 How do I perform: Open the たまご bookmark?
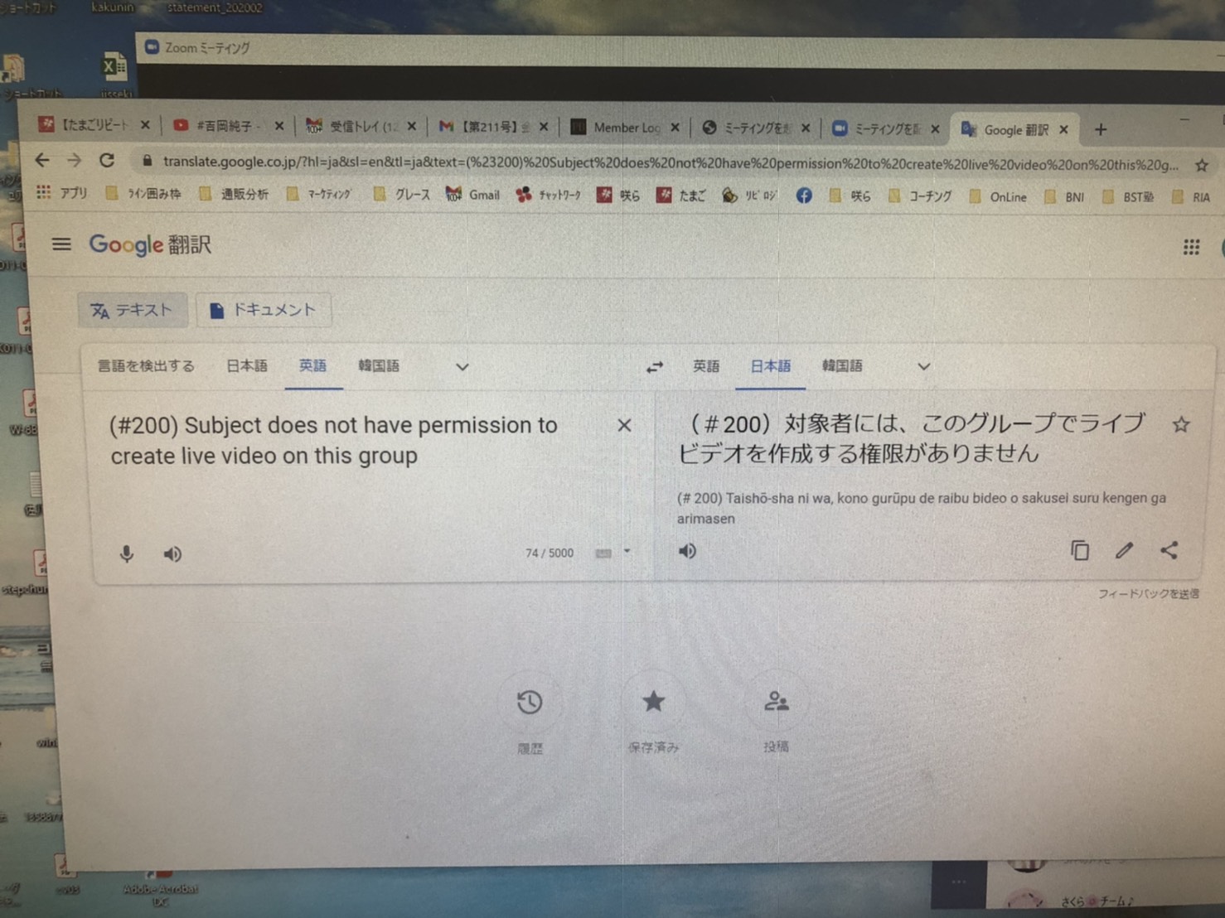(x=680, y=196)
